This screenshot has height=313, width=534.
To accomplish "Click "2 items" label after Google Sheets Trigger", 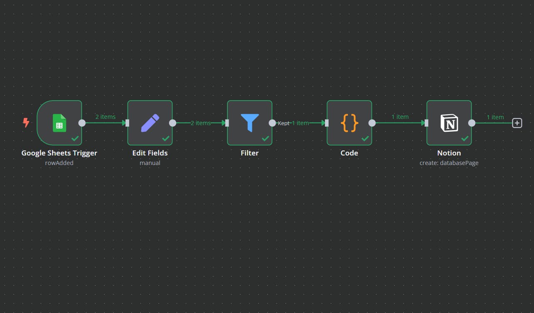I will point(105,117).
